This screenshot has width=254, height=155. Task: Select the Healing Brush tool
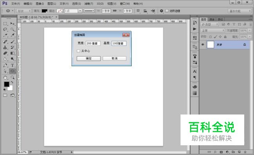point(5,42)
